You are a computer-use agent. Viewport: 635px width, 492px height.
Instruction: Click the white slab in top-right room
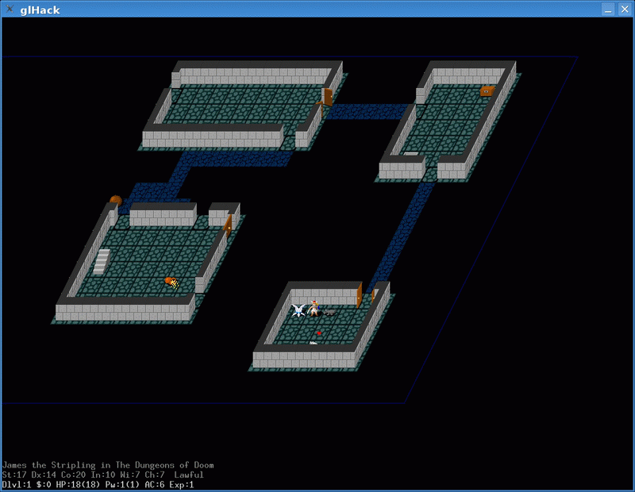click(x=411, y=153)
